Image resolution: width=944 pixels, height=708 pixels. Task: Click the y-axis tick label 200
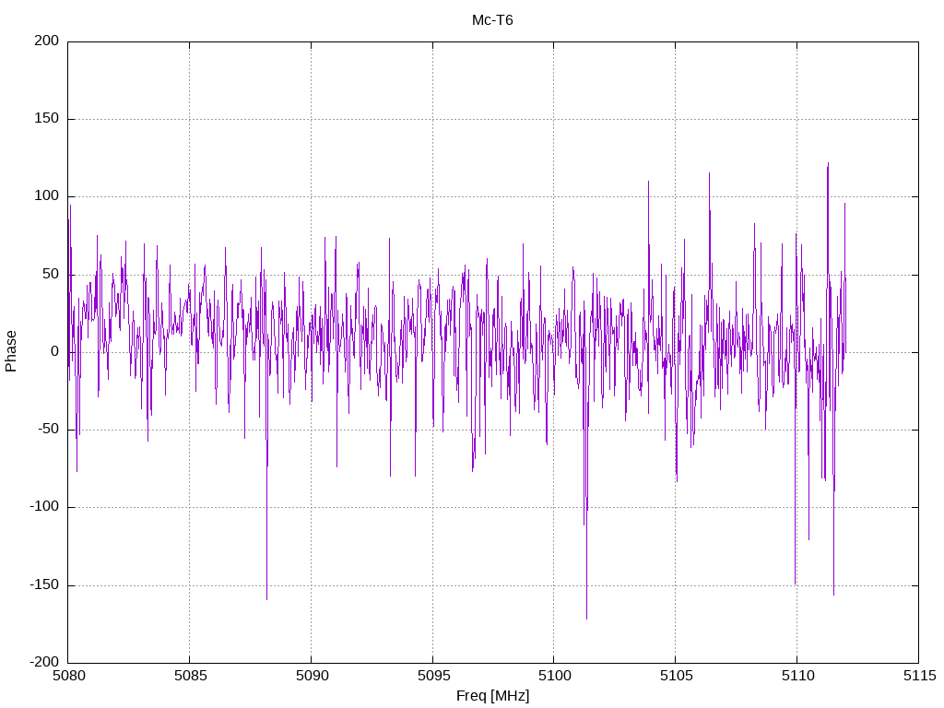point(47,41)
